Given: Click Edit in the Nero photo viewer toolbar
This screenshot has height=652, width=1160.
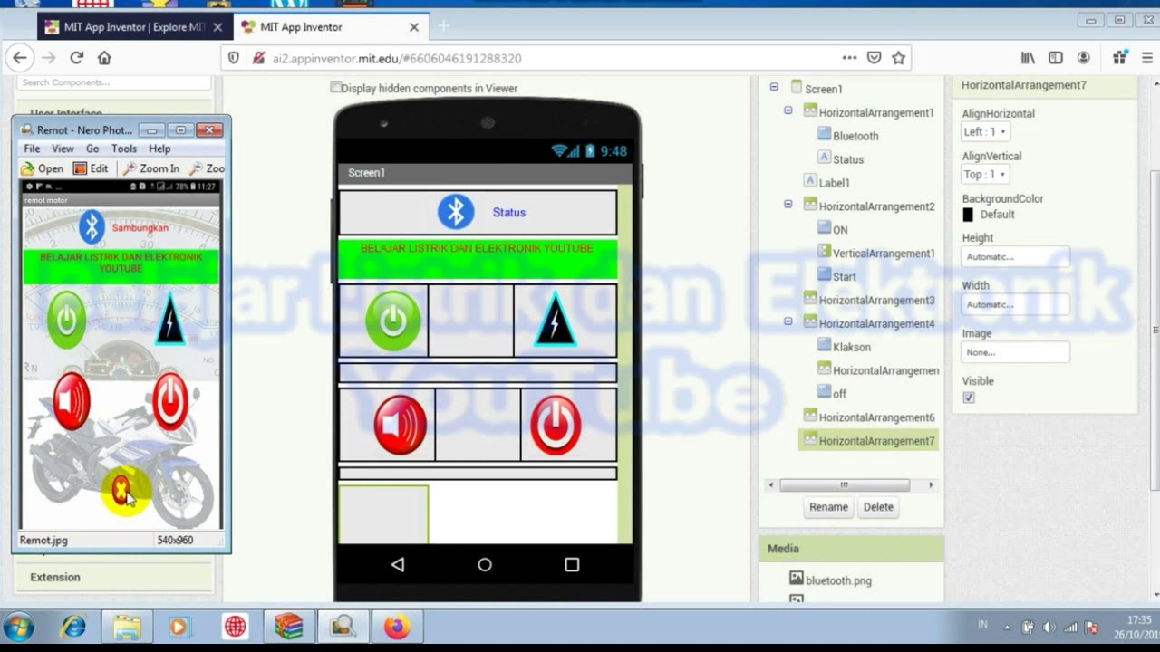Looking at the screenshot, I should click(x=91, y=168).
